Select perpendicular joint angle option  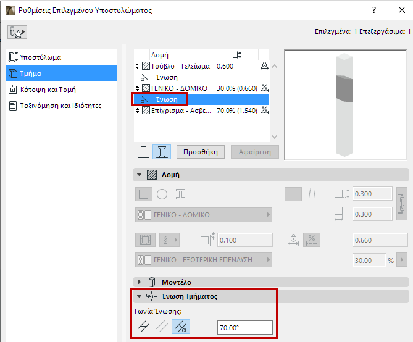162,327
